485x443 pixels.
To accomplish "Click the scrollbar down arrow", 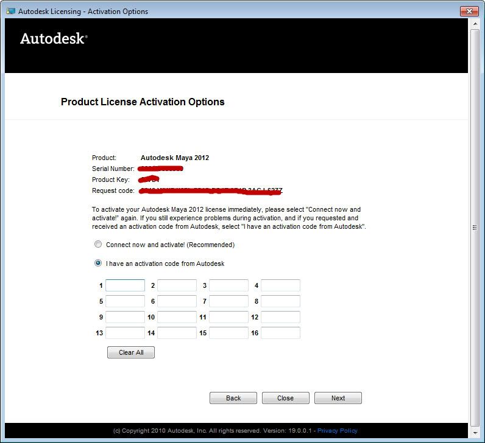I will [475, 433].
